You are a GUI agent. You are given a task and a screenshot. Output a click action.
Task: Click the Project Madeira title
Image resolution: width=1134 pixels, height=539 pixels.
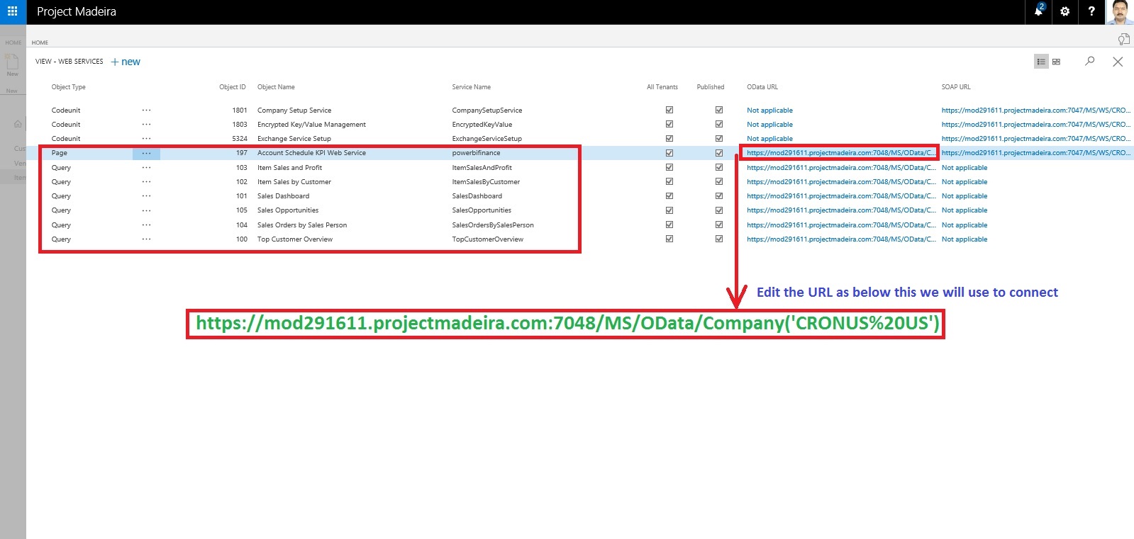(x=77, y=11)
